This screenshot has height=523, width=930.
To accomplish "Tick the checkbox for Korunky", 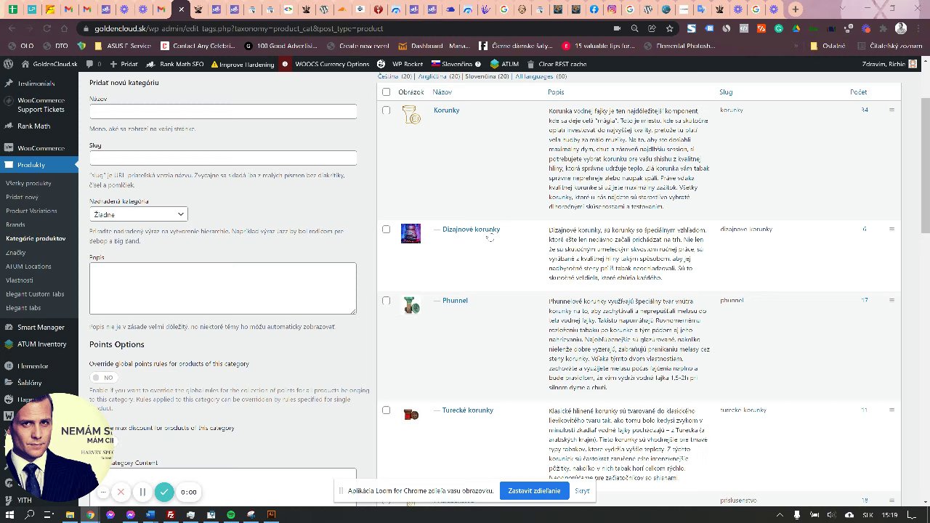I will (x=386, y=110).
